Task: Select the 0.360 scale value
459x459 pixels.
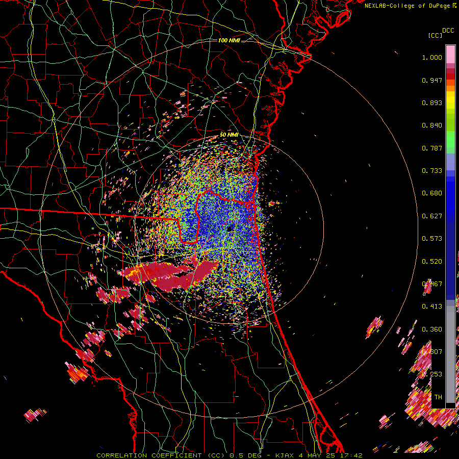Action: tap(432, 329)
